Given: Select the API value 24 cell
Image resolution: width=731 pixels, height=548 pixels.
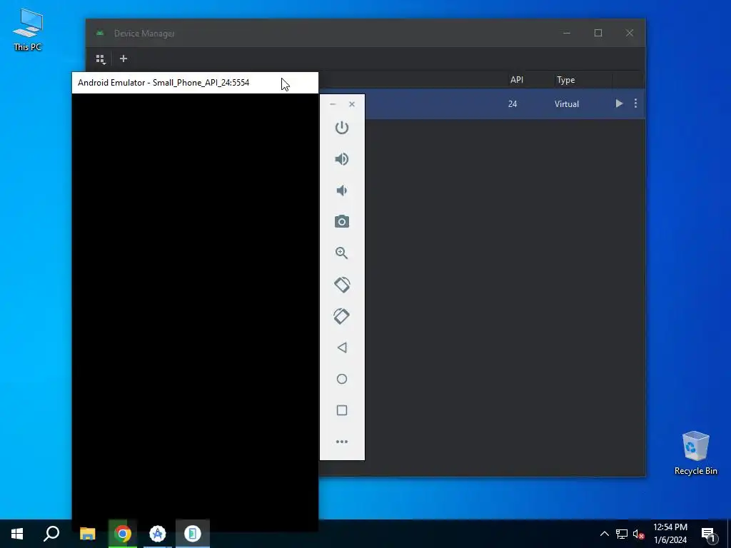Looking at the screenshot, I should coord(513,104).
